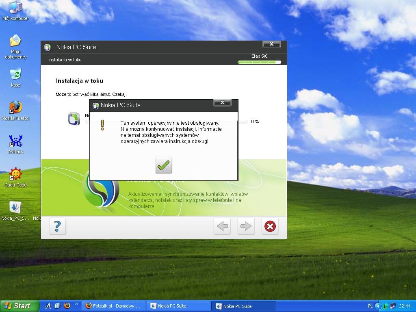Click the back arrow button in the installer

(222, 226)
